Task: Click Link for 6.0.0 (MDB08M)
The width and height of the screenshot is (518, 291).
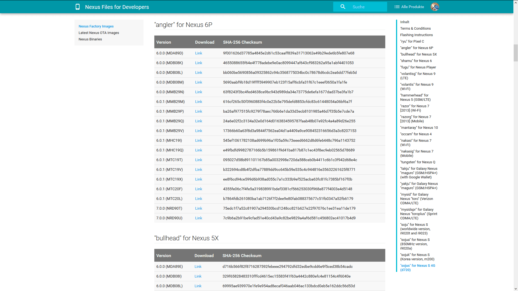Action: (x=199, y=82)
